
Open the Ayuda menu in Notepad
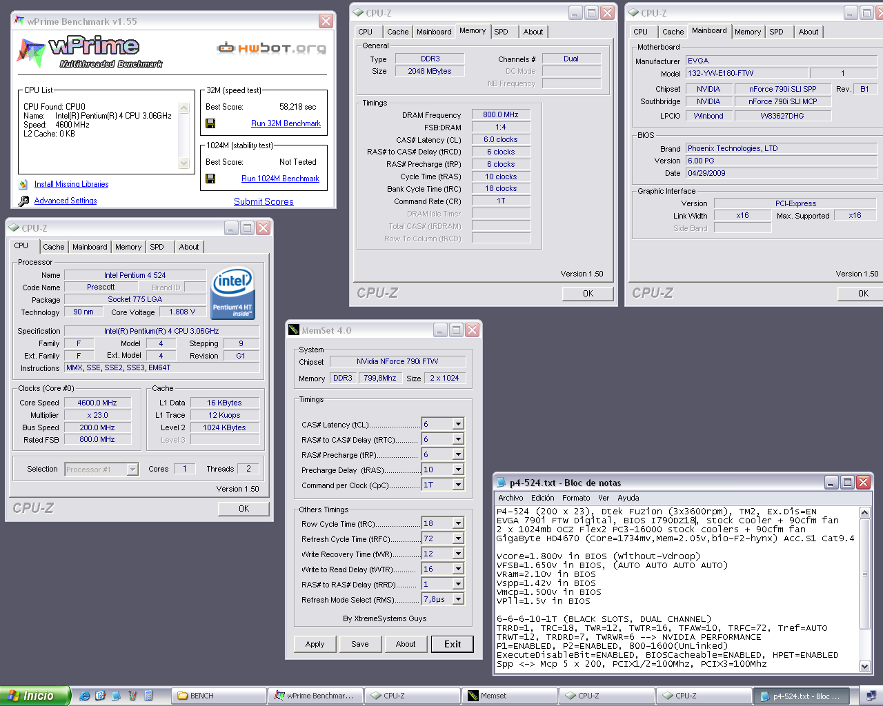coord(628,498)
